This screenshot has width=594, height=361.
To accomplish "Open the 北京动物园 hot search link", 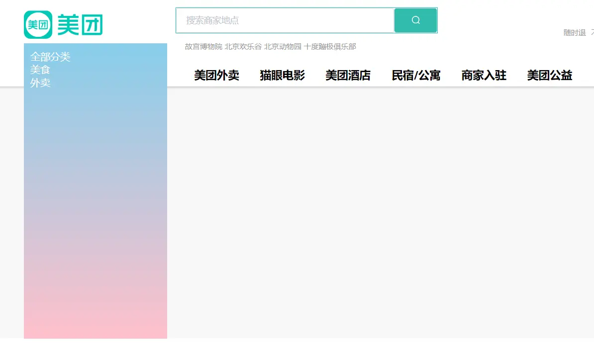I will (x=283, y=47).
